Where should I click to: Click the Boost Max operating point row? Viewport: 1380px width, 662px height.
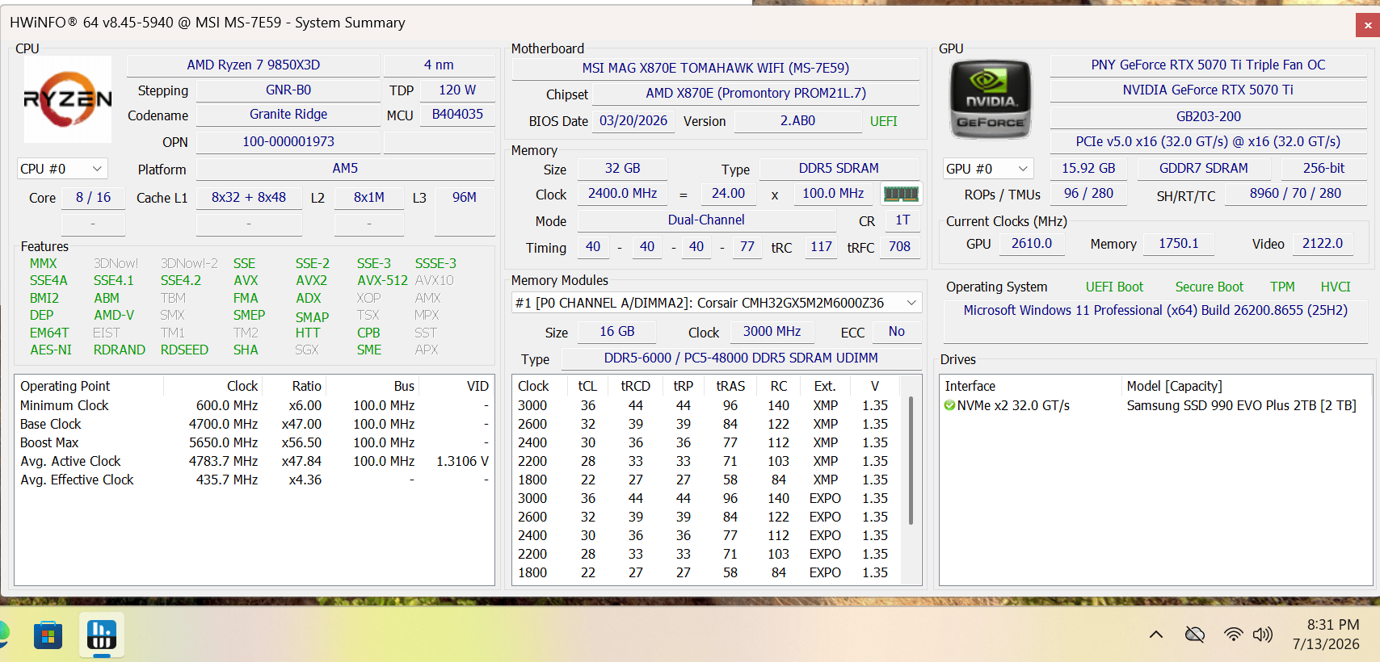tap(254, 443)
